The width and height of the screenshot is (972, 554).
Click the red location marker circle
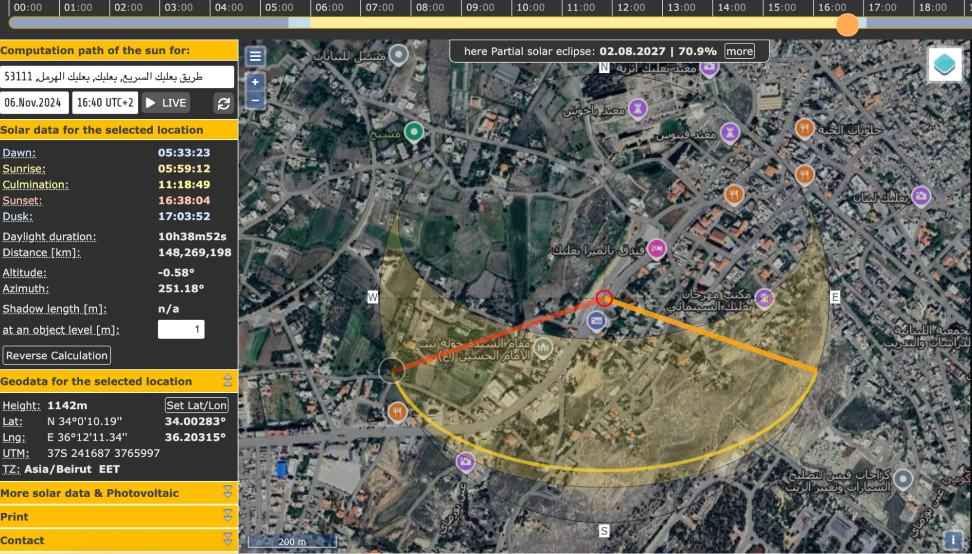point(604,298)
